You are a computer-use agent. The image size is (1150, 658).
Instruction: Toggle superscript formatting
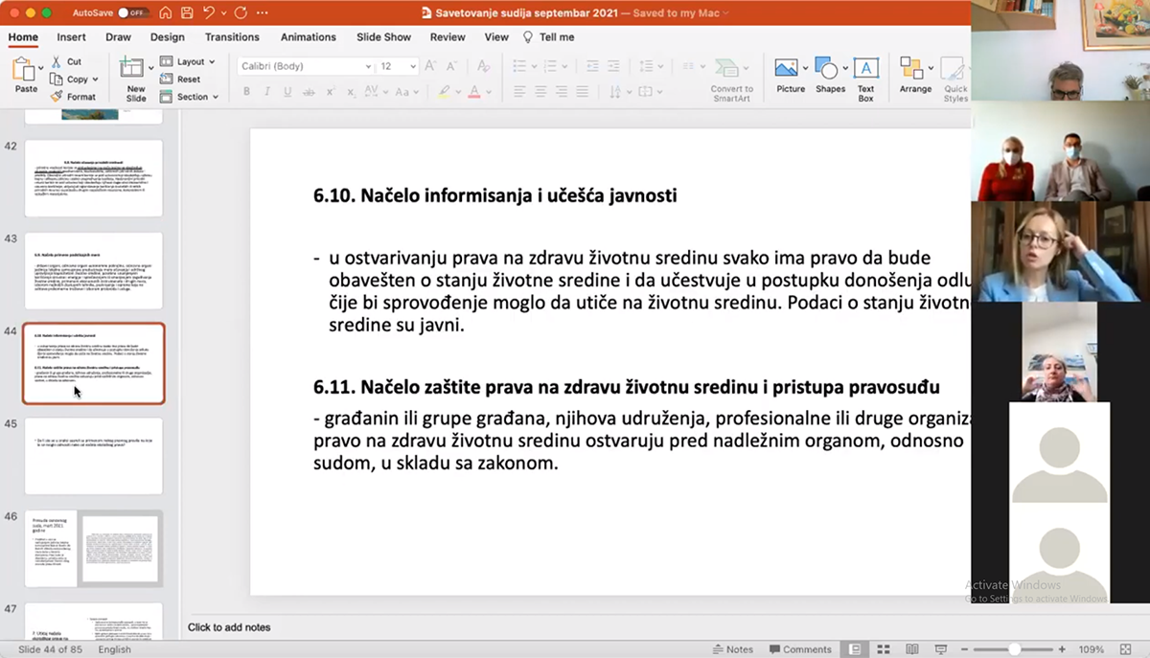tap(332, 92)
